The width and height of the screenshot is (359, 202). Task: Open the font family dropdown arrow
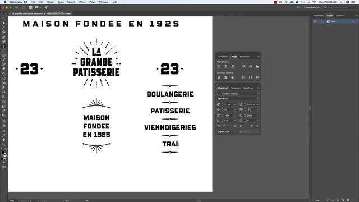(257, 94)
